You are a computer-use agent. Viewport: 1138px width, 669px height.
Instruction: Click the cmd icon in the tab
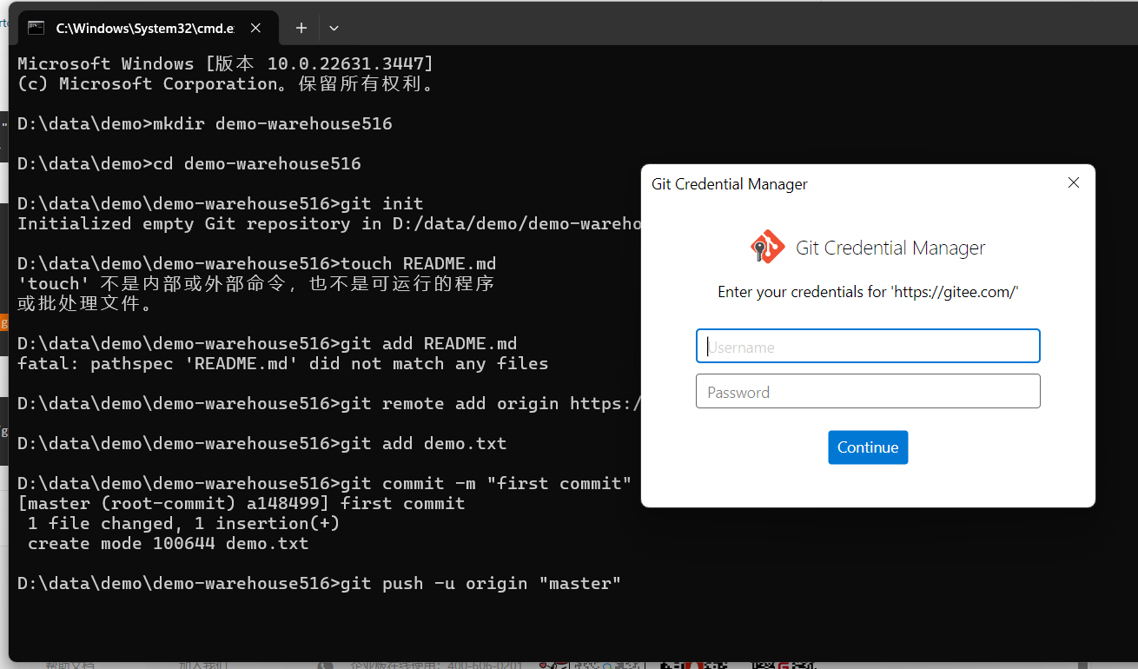point(36,28)
